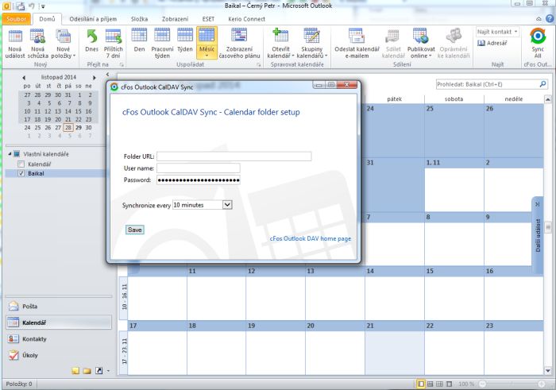Select the Měsíc (month) view
The image size is (556, 390).
[x=207, y=43]
